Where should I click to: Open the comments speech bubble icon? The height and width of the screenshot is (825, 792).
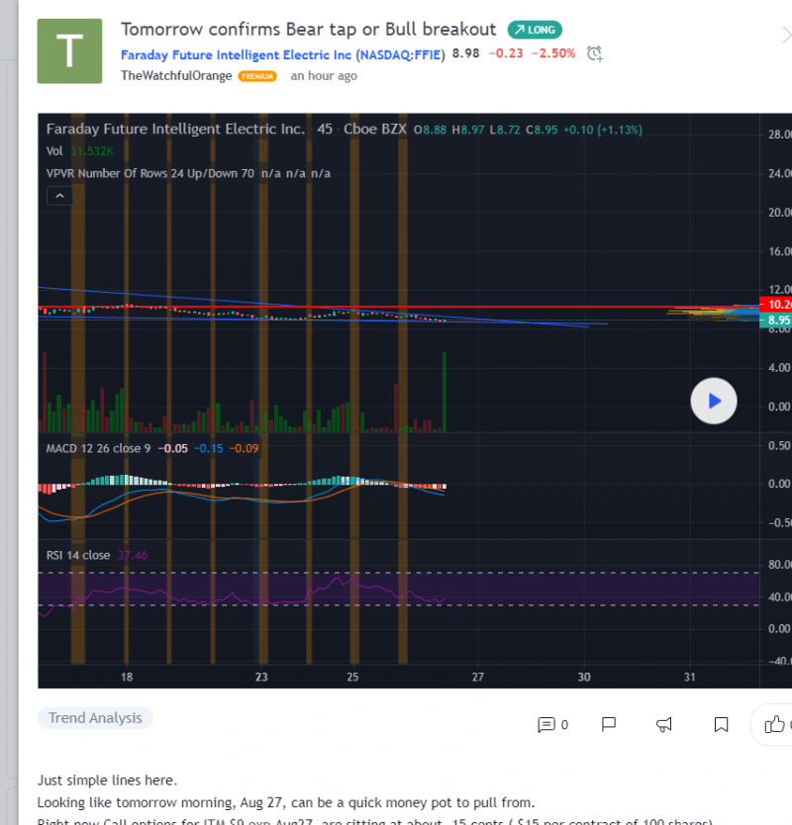coord(545,724)
